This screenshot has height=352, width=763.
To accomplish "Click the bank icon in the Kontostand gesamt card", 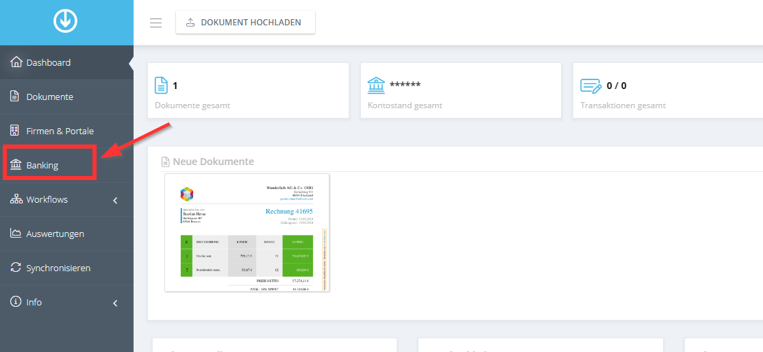I will tap(375, 86).
